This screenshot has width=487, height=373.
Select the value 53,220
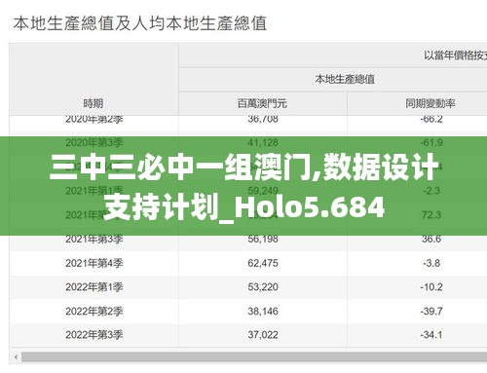tap(263, 287)
